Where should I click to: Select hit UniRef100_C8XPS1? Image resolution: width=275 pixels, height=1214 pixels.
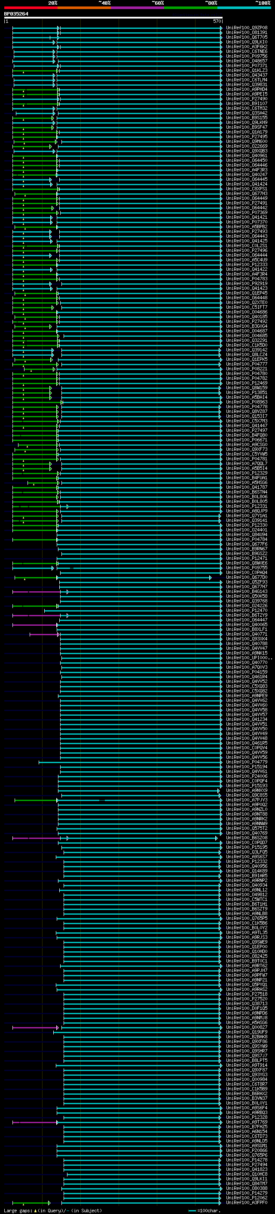[247, 189]
